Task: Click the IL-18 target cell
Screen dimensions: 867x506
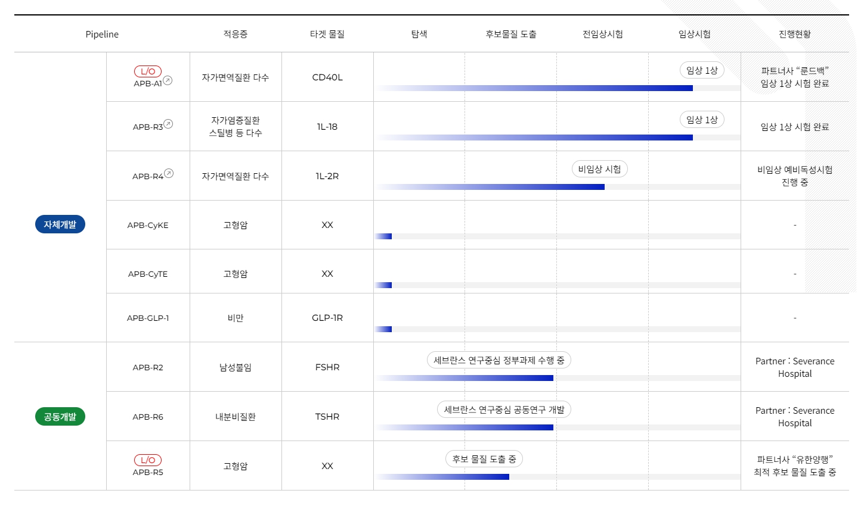Action: pos(327,127)
